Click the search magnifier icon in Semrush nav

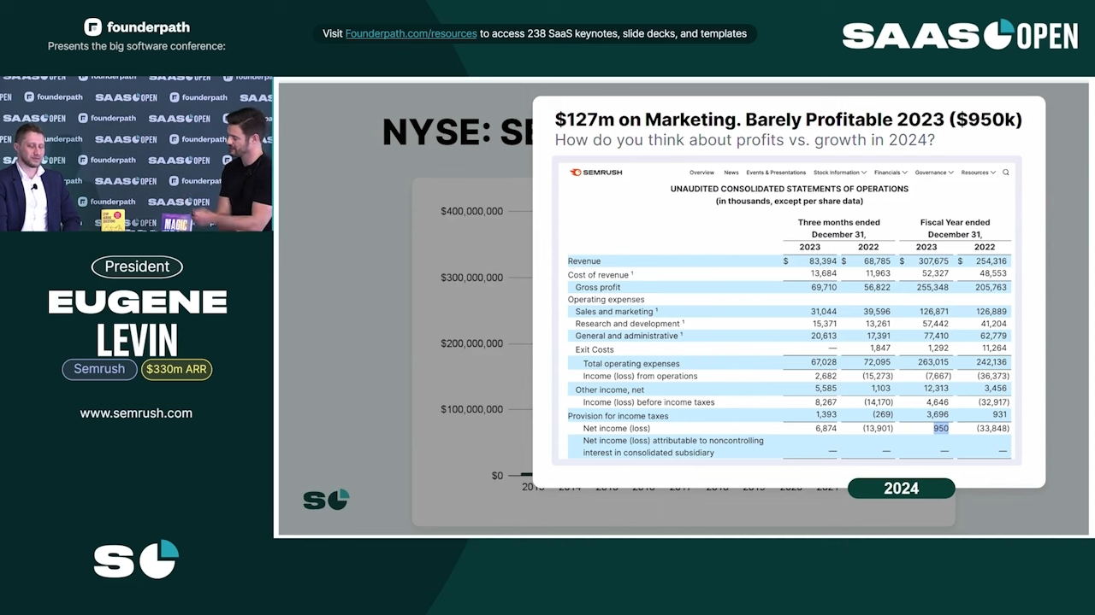1006,173
